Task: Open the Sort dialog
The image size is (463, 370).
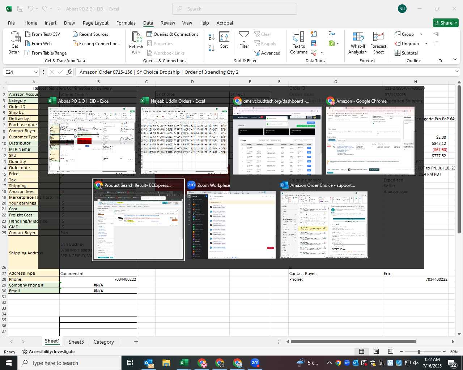Action: coord(224,40)
